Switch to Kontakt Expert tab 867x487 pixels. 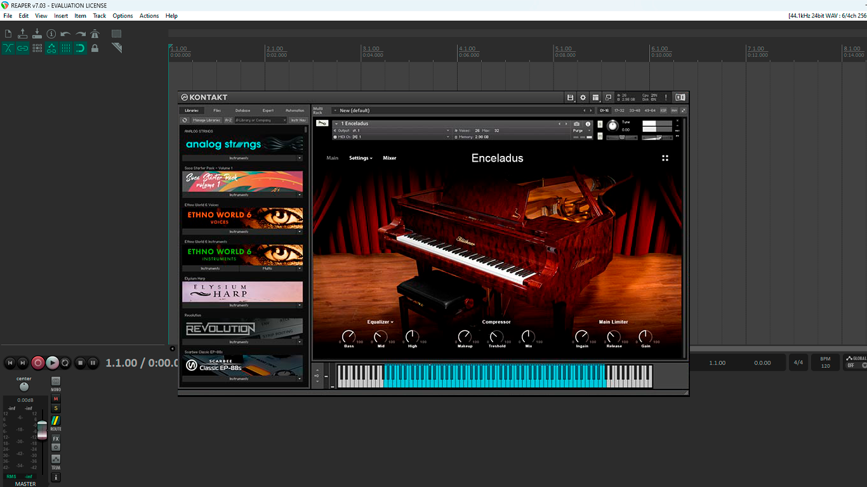coord(268,110)
